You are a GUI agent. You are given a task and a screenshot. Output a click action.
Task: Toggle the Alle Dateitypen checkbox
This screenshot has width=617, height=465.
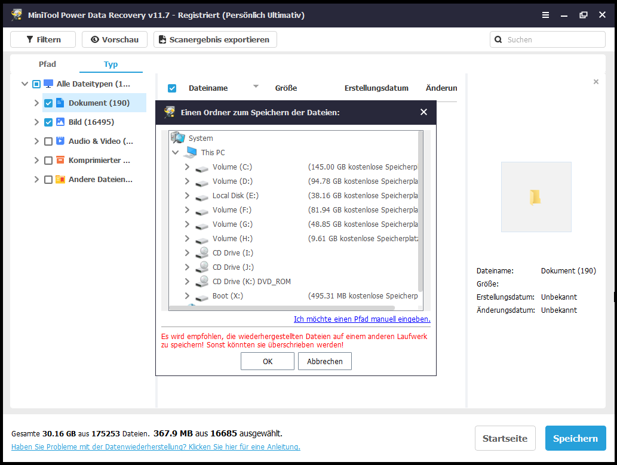coord(36,84)
